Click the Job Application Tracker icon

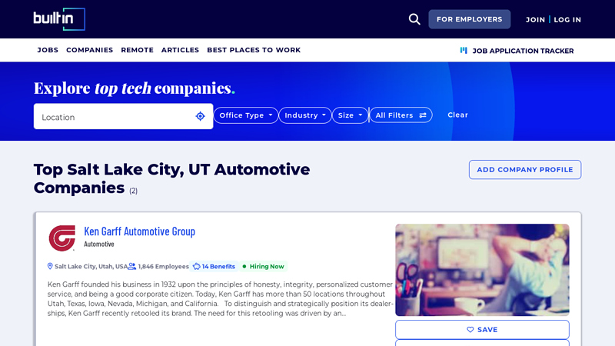tap(464, 51)
